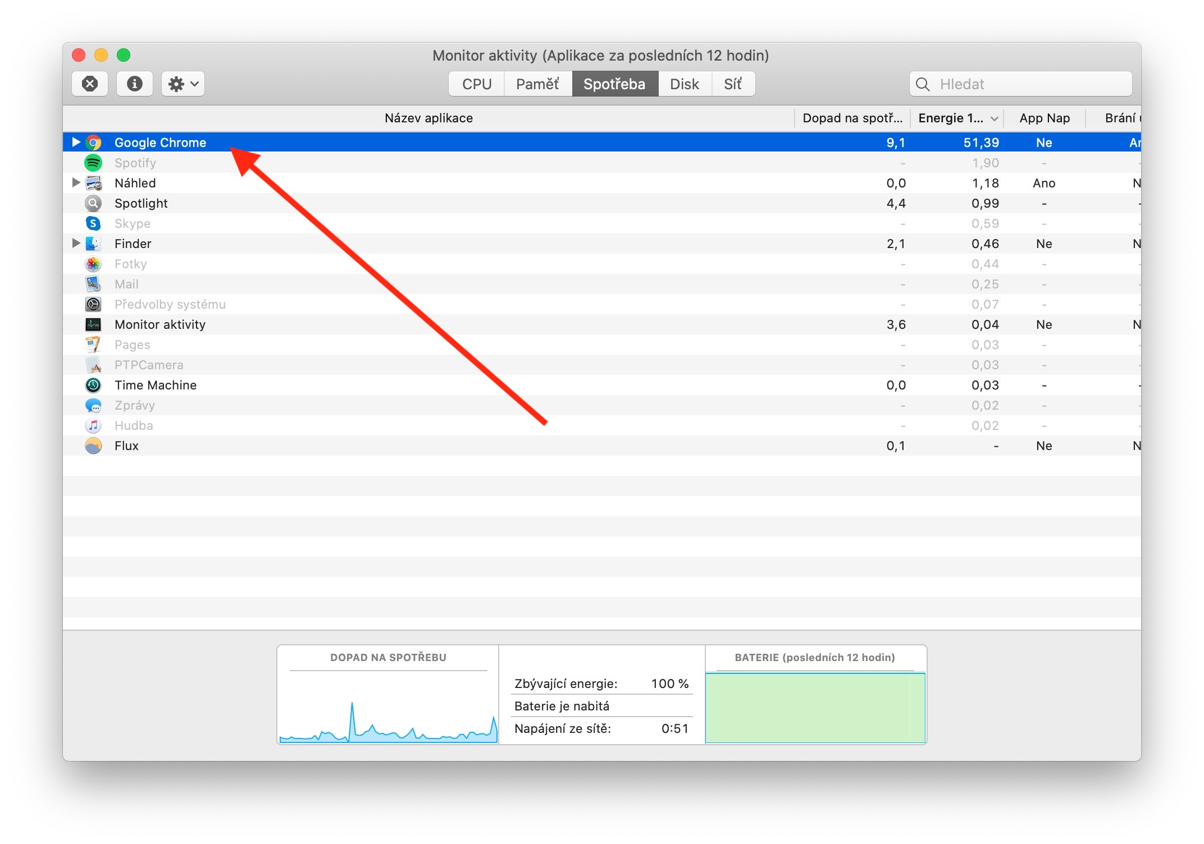Click the Flux app icon

click(x=93, y=446)
